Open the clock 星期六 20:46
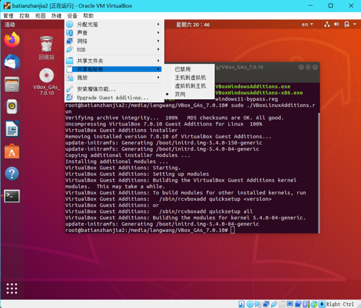This screenshot has width=361, height=308. coord(193,24)
